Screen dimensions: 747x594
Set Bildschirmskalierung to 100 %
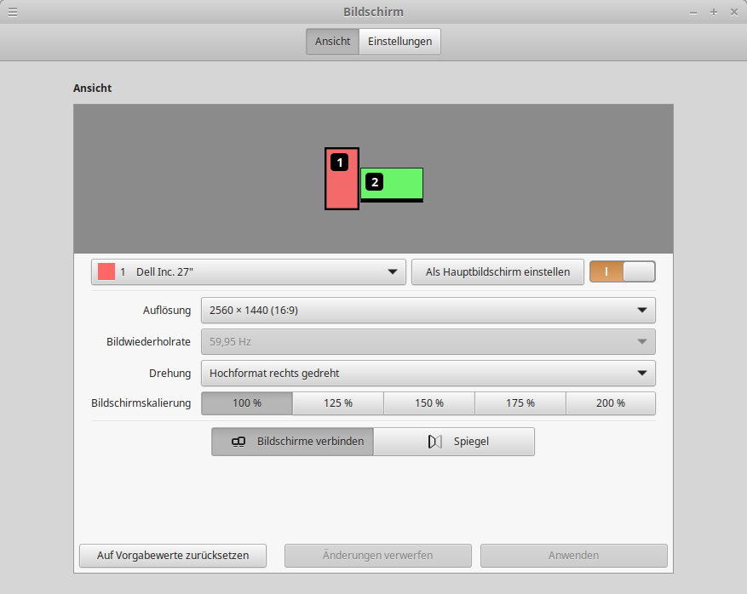(x=247, y=403)
